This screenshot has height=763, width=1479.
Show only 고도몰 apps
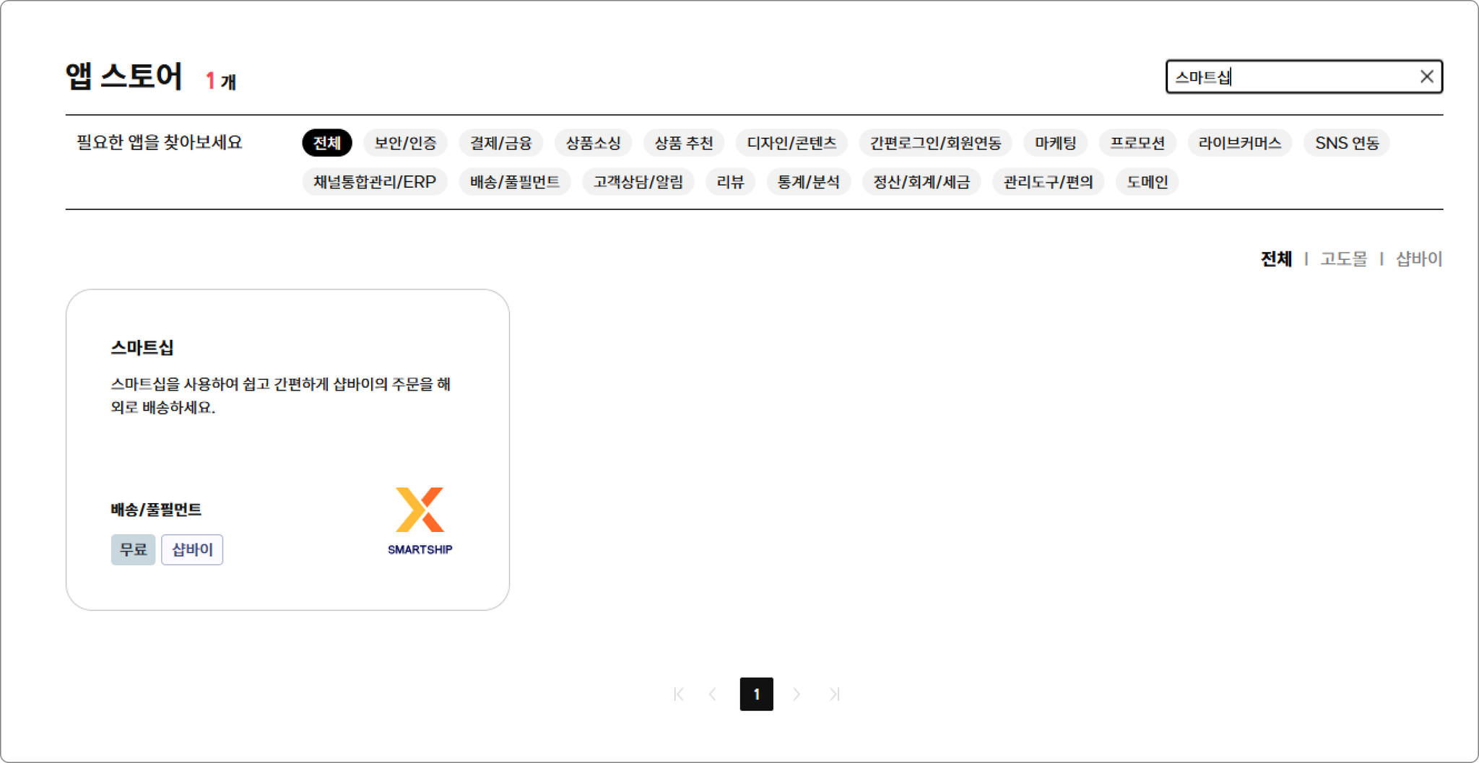tap(1343, 258)
